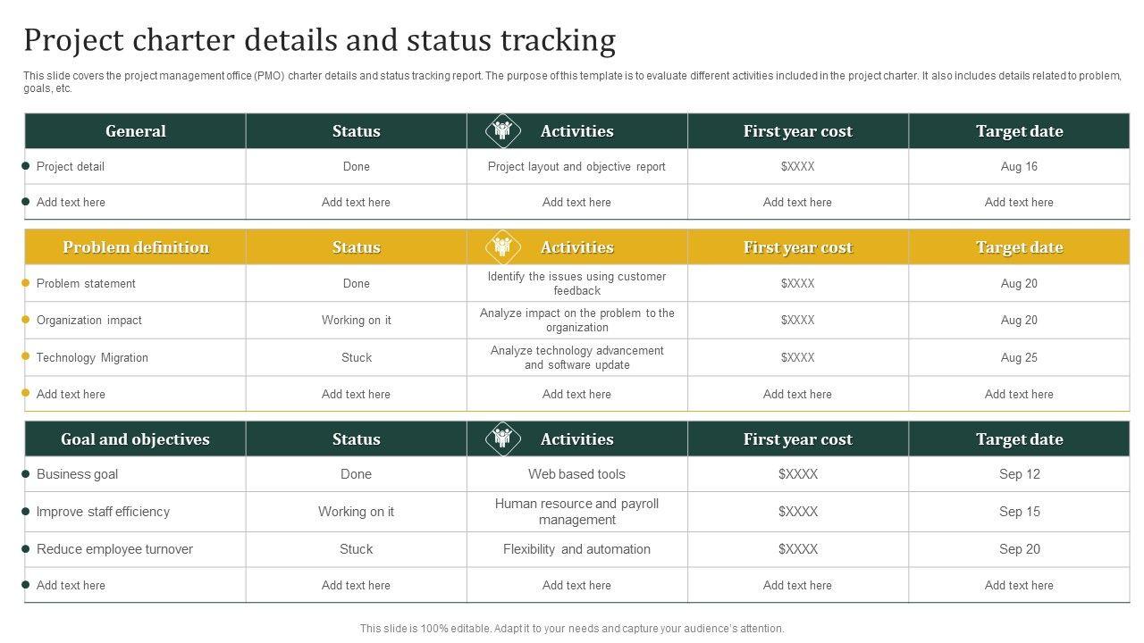Click the bullet next to Technology Migration
This screenshot has height=643, width=1144.
(x=26, y=356)
